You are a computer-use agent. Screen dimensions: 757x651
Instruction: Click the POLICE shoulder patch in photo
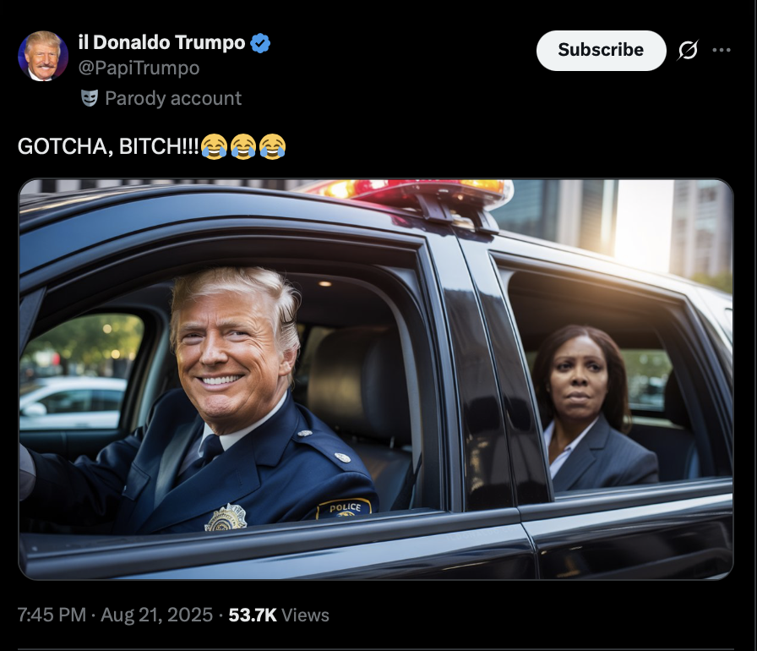pyautogui.click(x=345, y=508)
